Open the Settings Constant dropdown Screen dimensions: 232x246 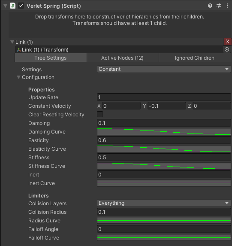(x=164, y=69)
